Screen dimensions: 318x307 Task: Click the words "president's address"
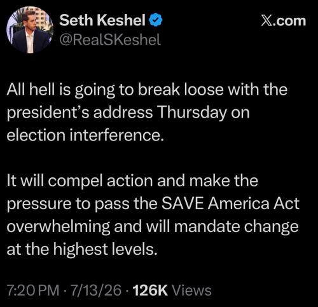pyautogui.click(x=79, y=113)
